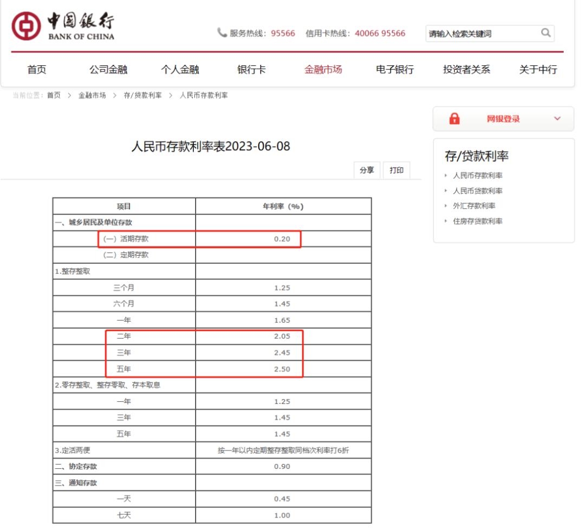The width and height of the screenshot is (585, 531).
Task: Open the 人民币贷款利率 sidebar link
Action: 478,191
